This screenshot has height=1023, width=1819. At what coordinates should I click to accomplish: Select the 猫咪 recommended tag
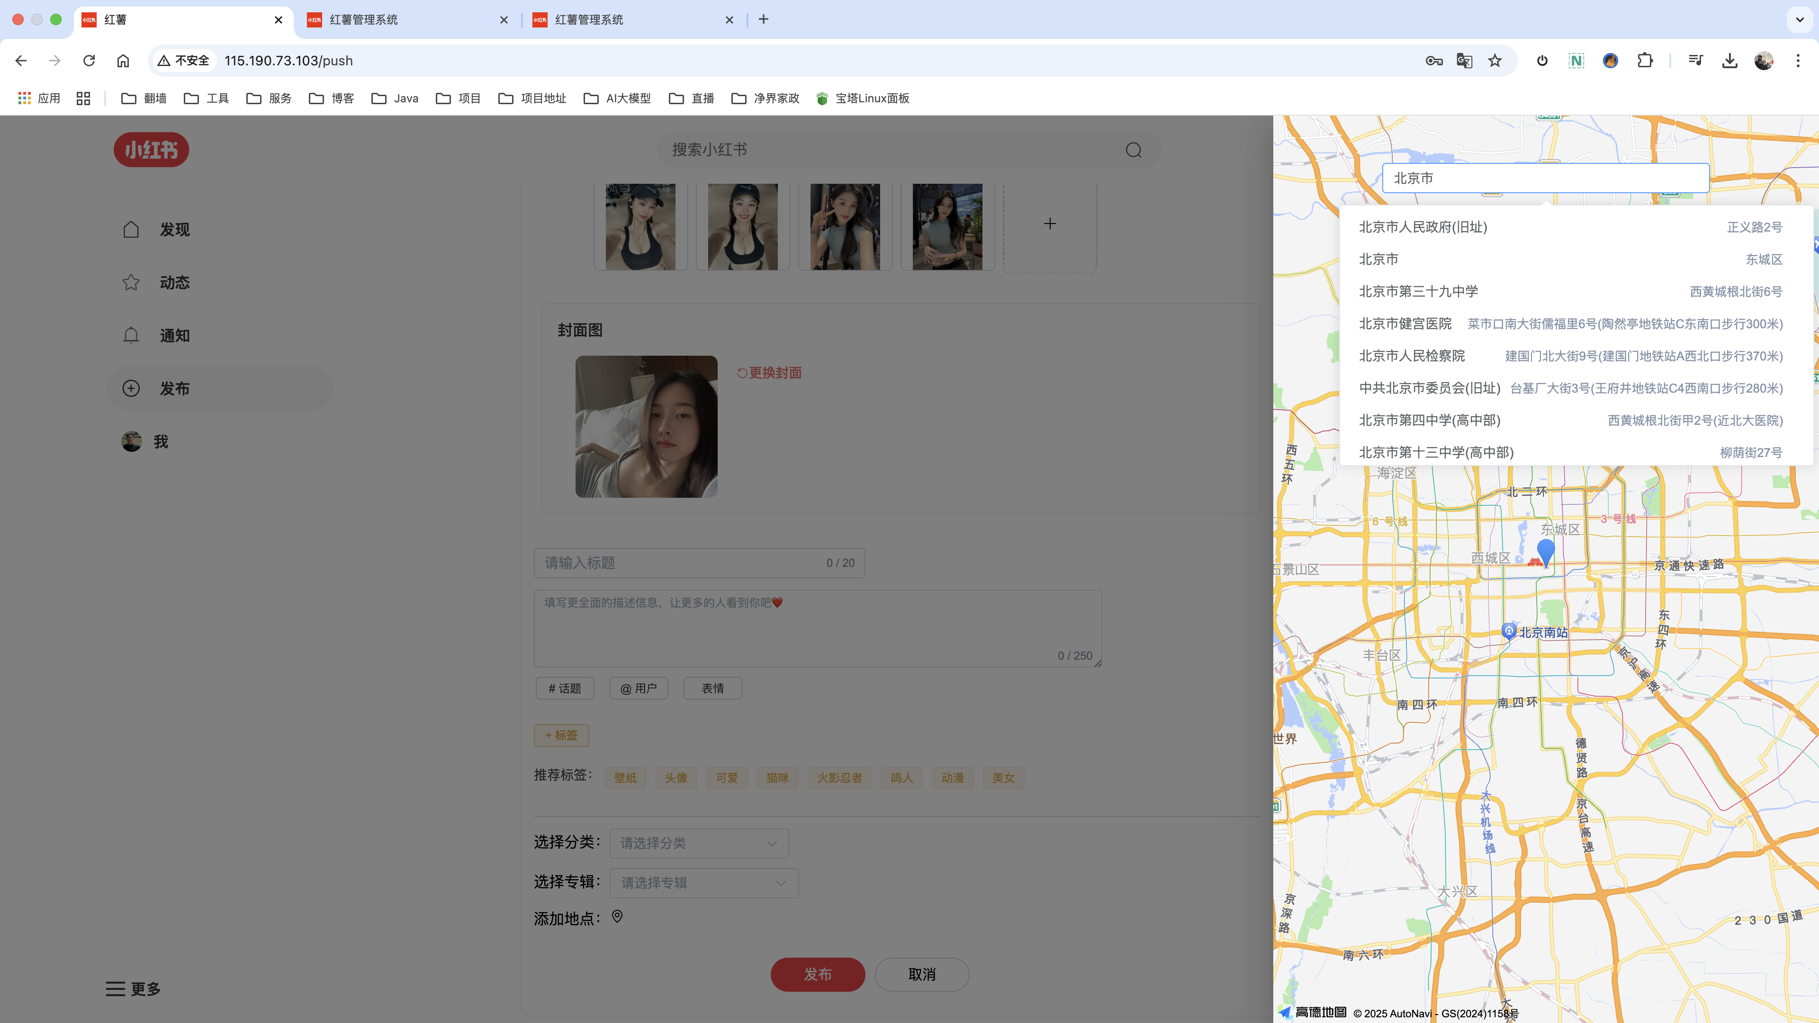[x=777, y=777]
